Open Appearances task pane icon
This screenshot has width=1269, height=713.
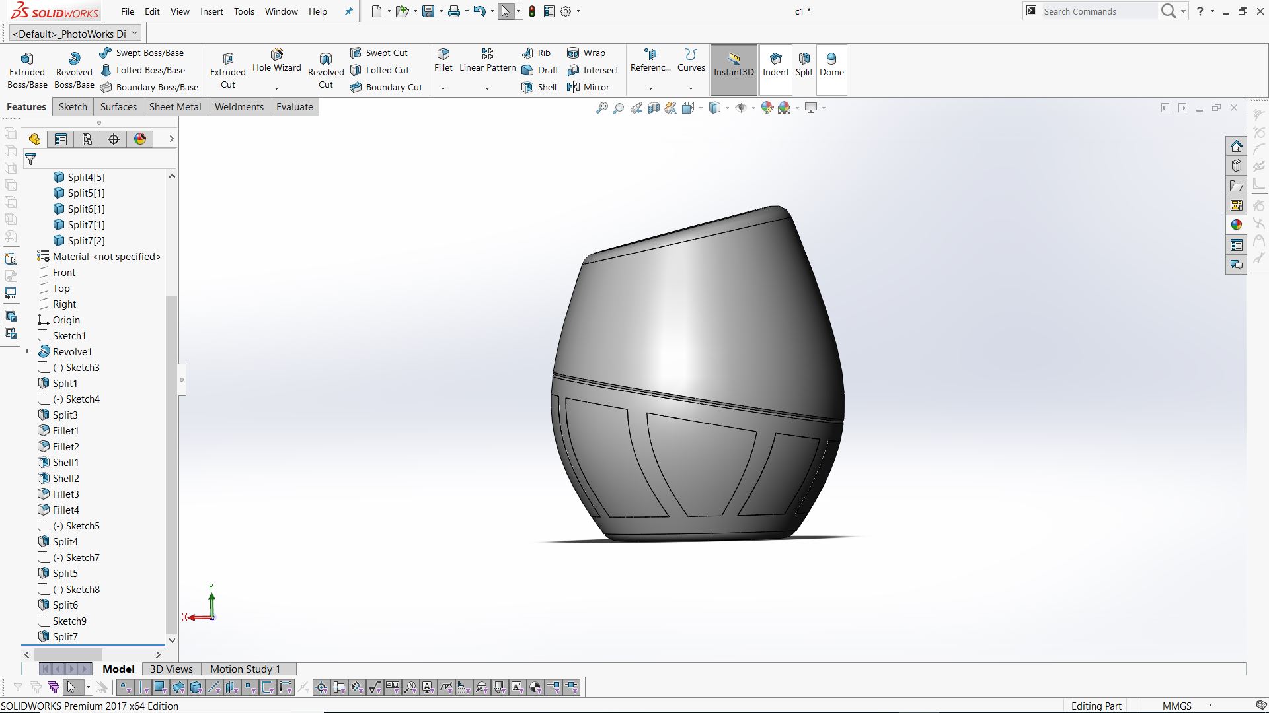1237,225
